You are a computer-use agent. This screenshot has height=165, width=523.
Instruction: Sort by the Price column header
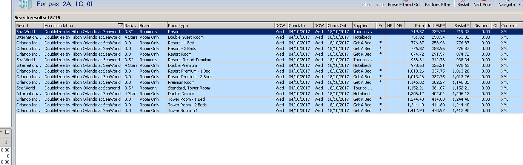tap(415, 26)
